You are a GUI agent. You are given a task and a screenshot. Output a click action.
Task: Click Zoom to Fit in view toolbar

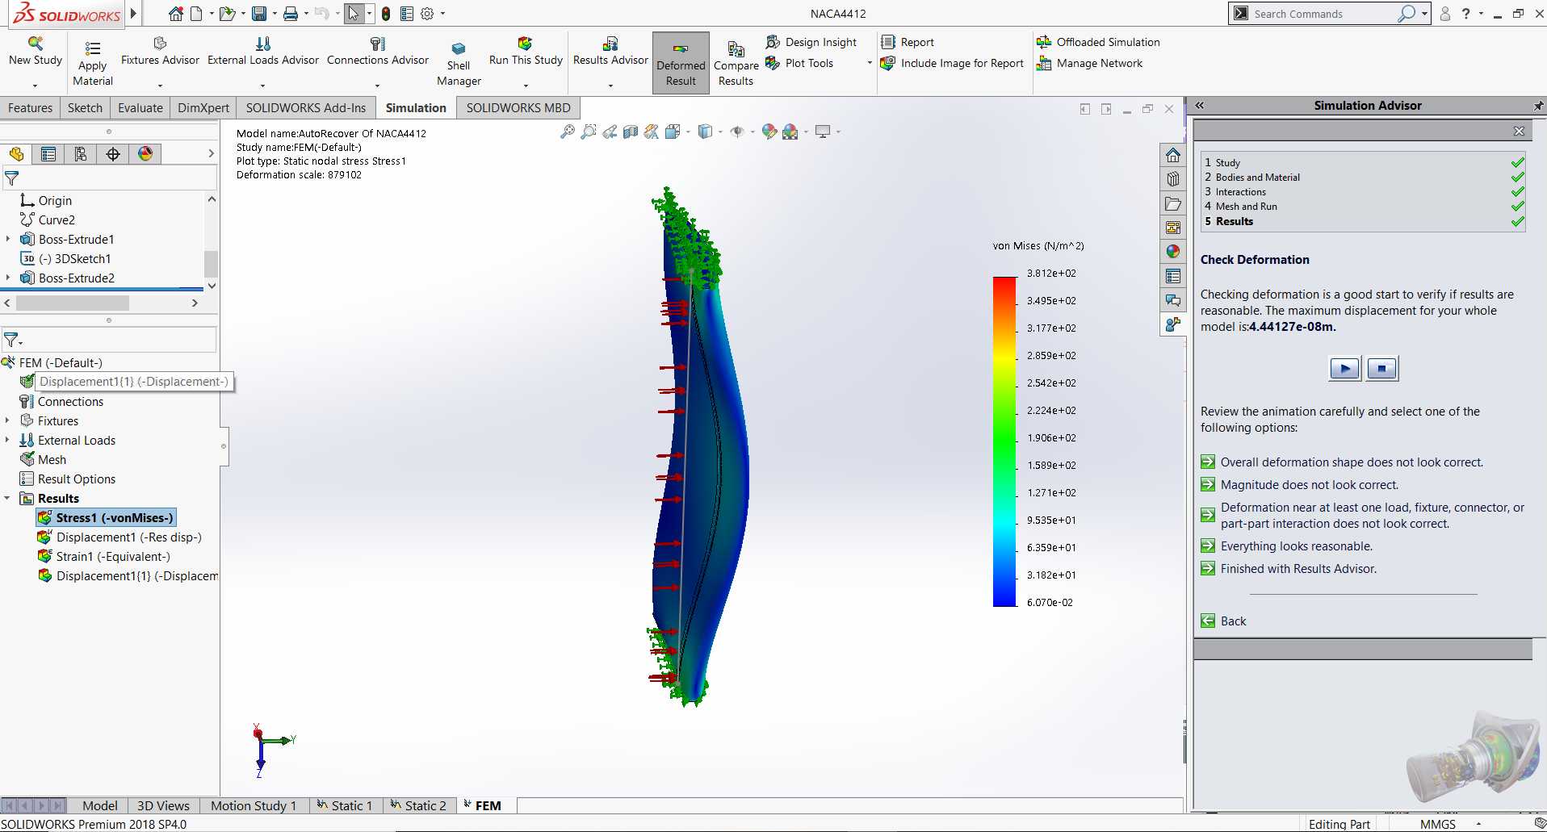pyautogui.click(x=568, y=132)
